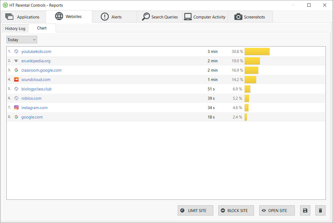Click the yellow usage bar for classroom.google.com
Screen dimensions: 333x223
point(251,70)
